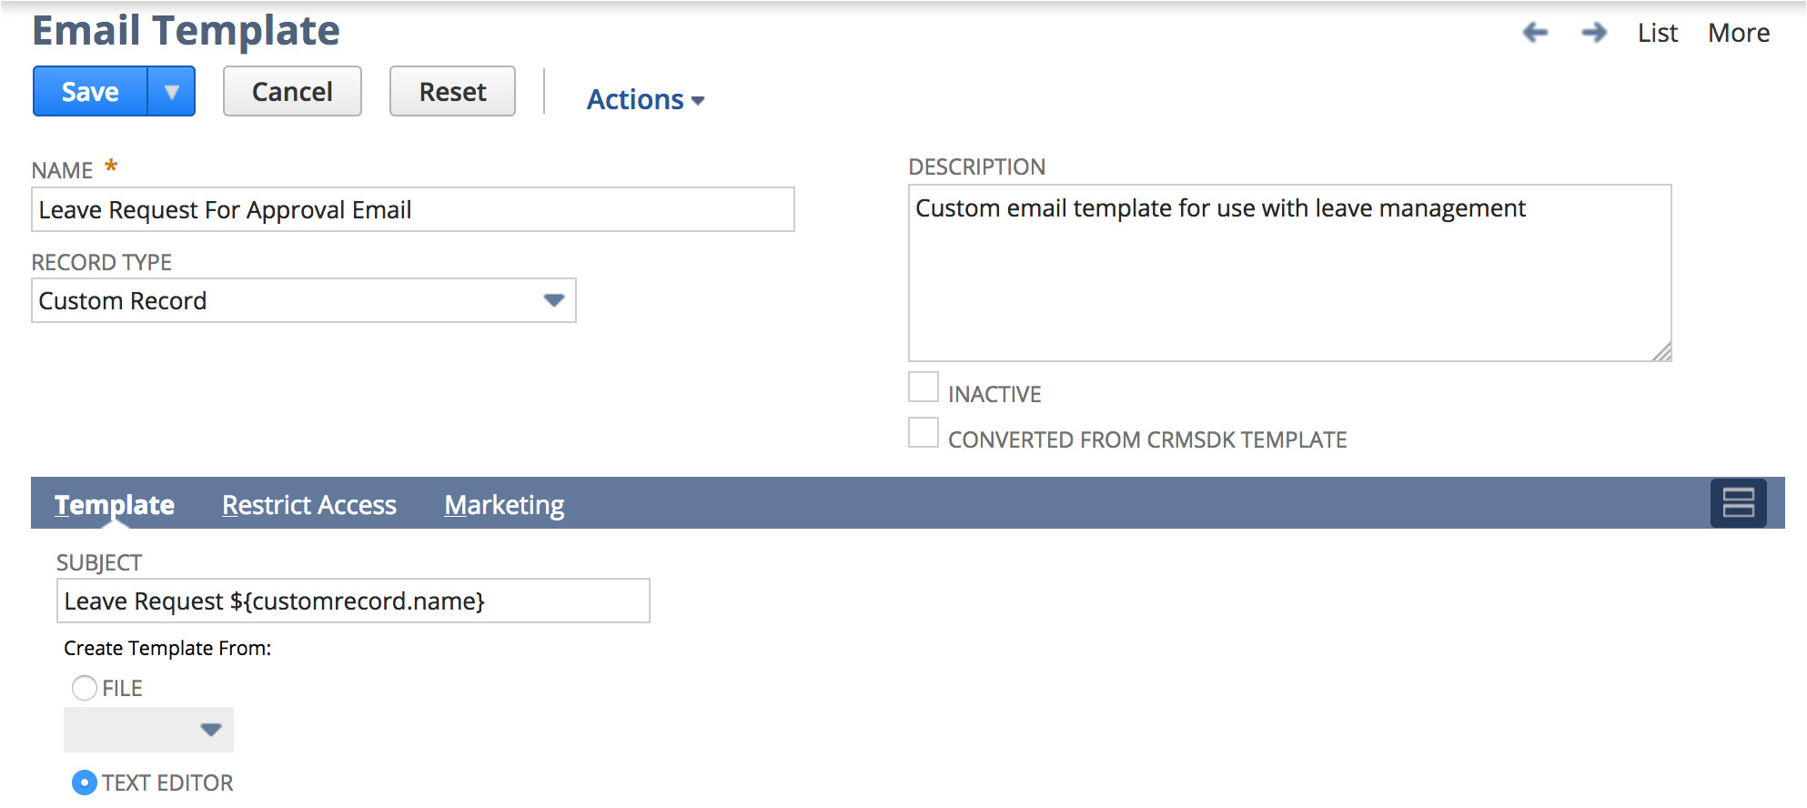Click the Save button
Viewport: 1807px width, 808px height.
[90, 92]
